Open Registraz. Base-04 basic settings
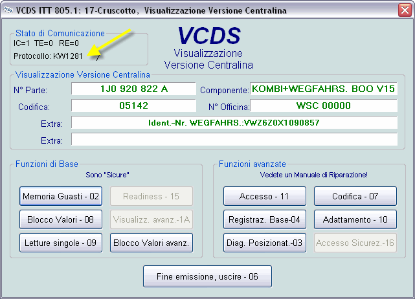The image size is (415, 299). pos(265,219)
